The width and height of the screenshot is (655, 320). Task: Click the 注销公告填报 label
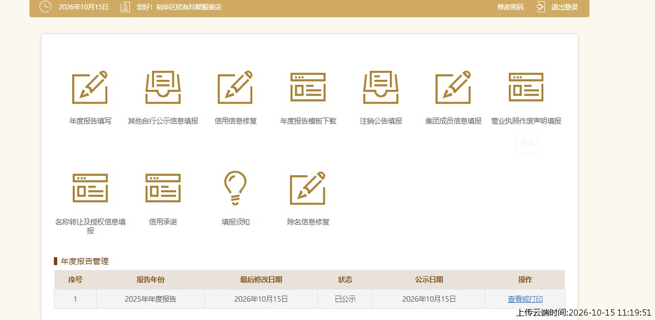[x=381, y=121]
